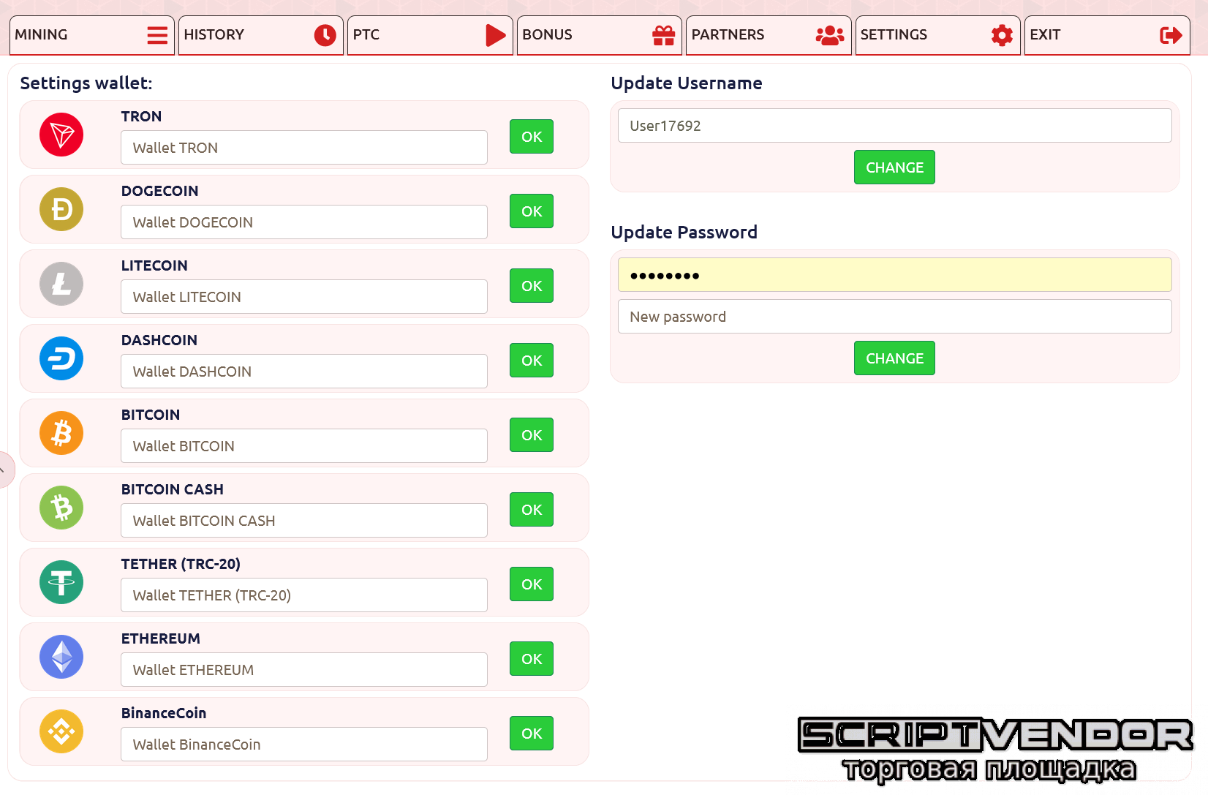Click the play icon in PTC tab
Screen dimensions: 1208x795
point(496,35)
